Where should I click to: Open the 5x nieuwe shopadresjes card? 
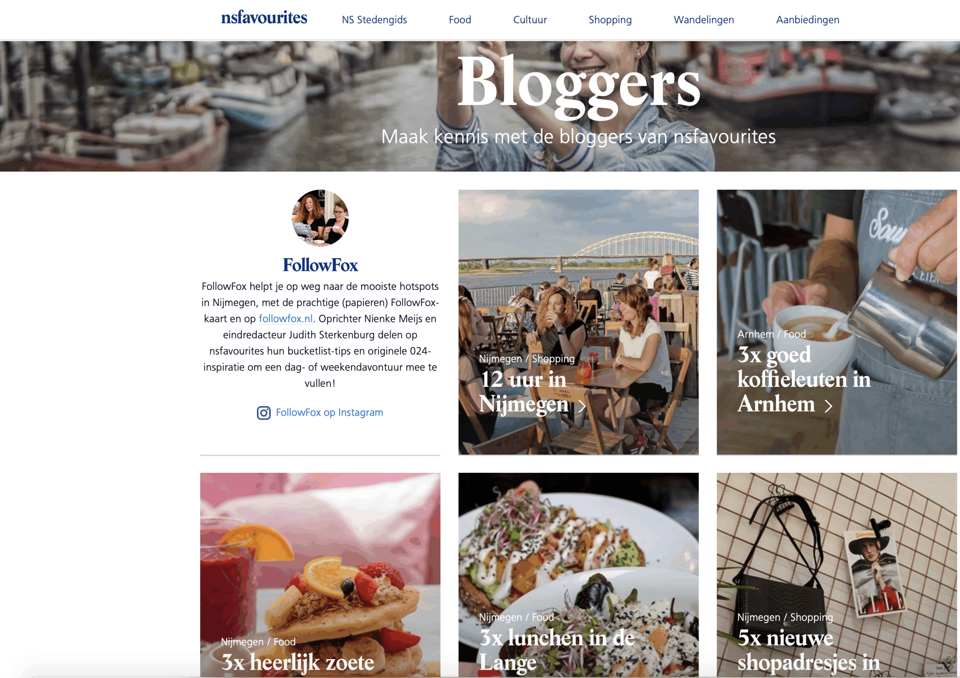[x=837, y=575]
